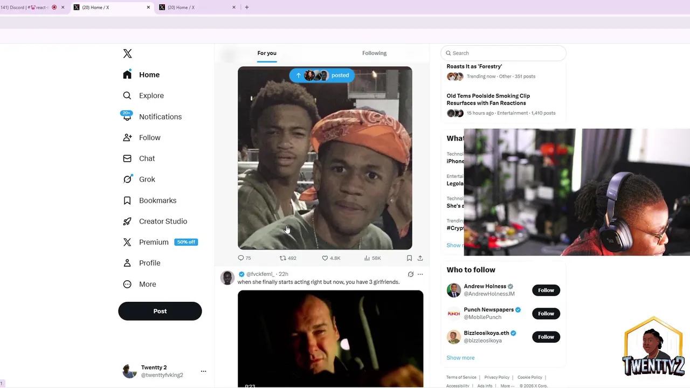Bookmark the photo post
Screen dimensions: 690x388
coord(409,258)
